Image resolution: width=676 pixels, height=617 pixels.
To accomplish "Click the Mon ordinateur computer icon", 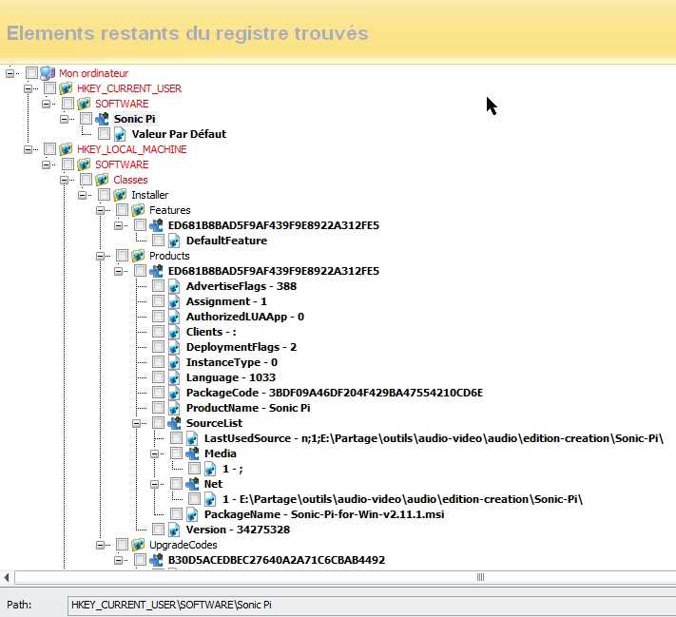I will [48, 73].
